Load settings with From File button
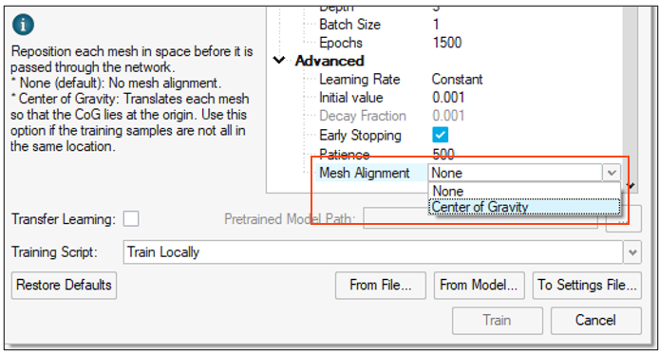 [381, 286]
